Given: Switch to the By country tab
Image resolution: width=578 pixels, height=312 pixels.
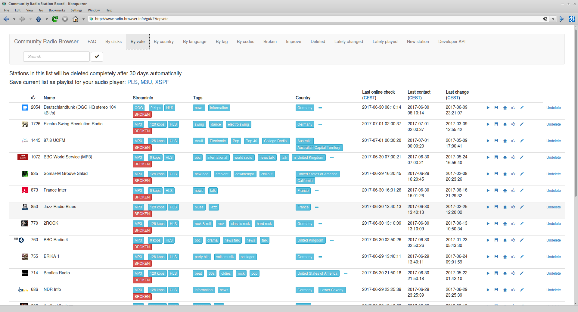Looking at the screenshot, I should (164, 42).
